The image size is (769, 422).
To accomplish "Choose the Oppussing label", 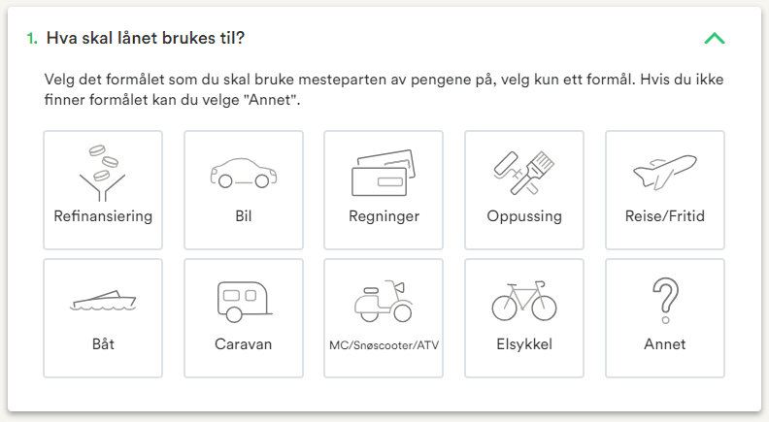I will click(x=524, y=216).
